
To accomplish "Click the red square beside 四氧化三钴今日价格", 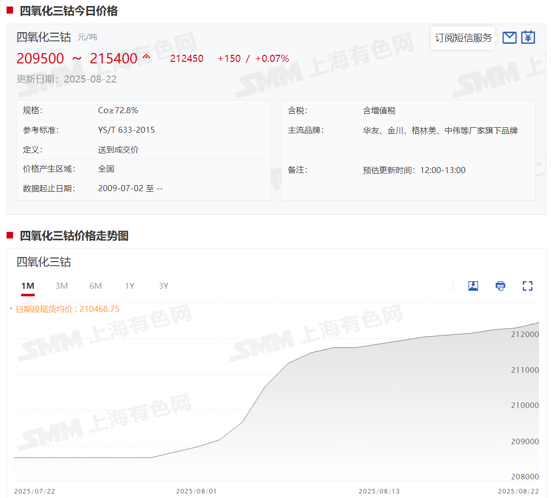I will (x=10, y=10).
